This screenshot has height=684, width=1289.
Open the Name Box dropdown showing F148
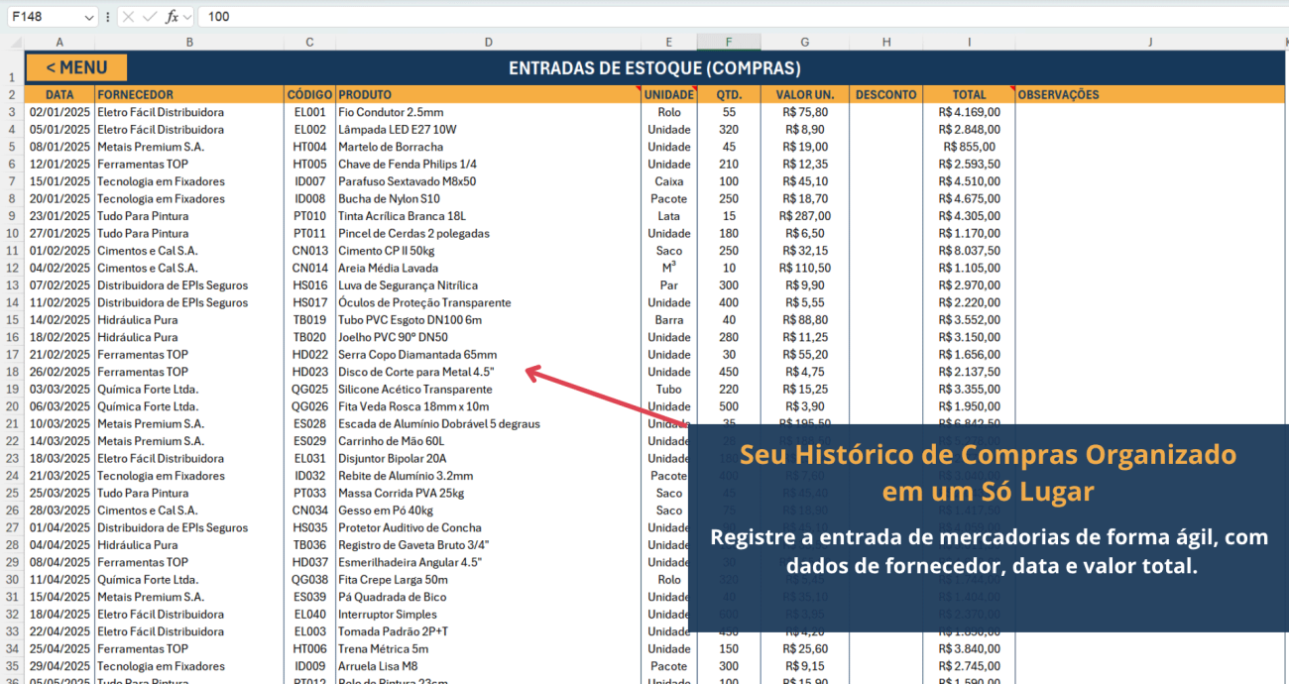(x=89, y=16)
